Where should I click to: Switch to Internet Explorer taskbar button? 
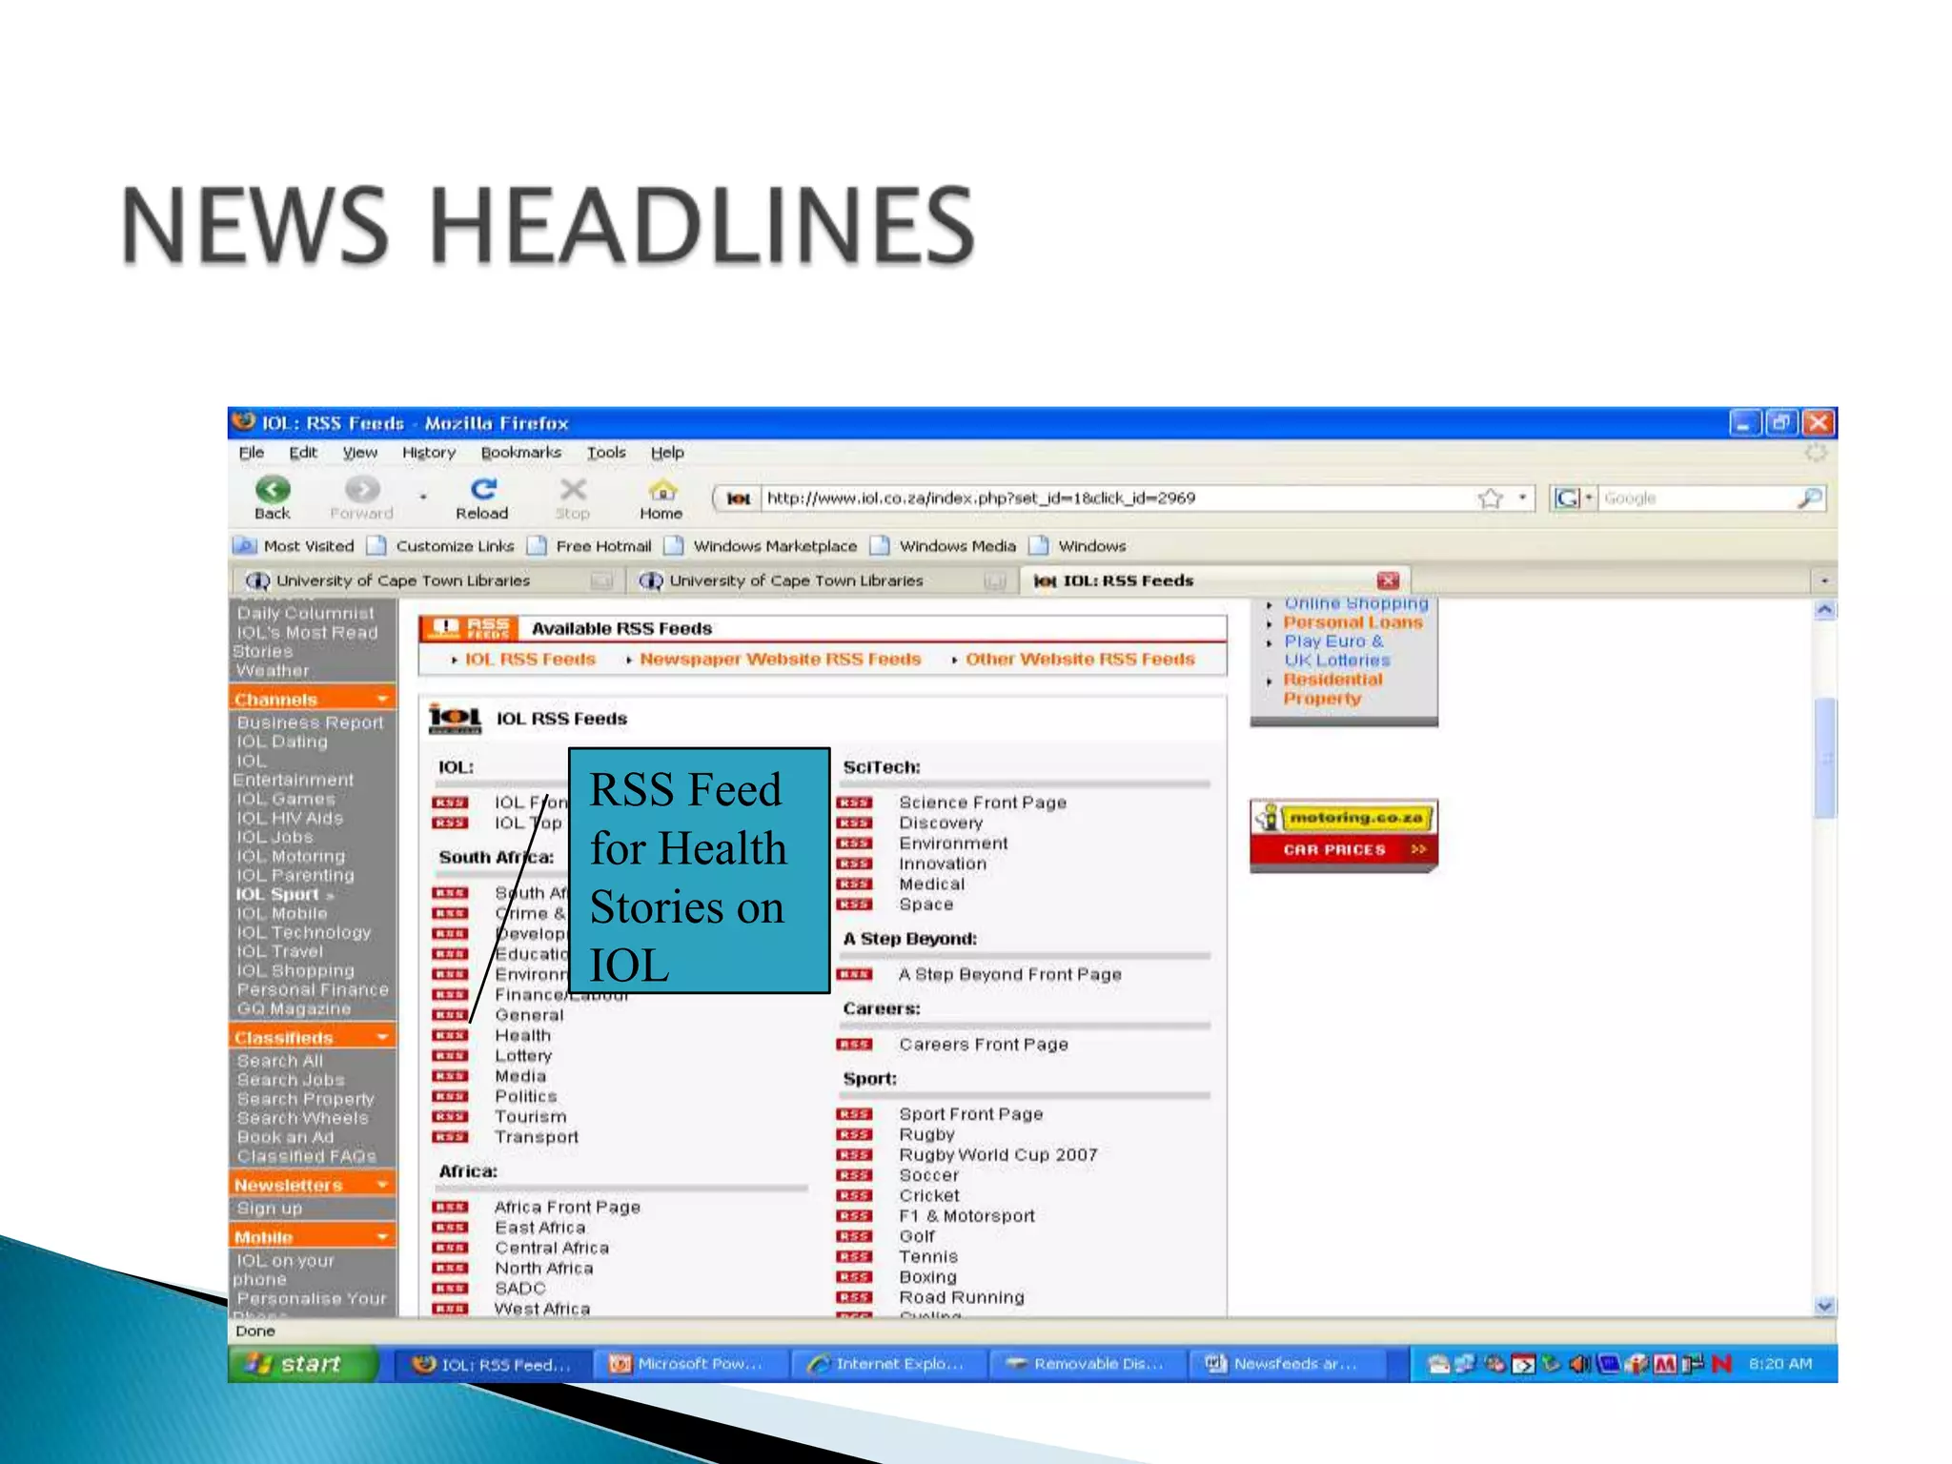pos(889,1364)
